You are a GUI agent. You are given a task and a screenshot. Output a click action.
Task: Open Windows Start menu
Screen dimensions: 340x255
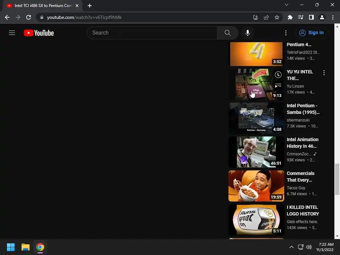tap(11, 247)
